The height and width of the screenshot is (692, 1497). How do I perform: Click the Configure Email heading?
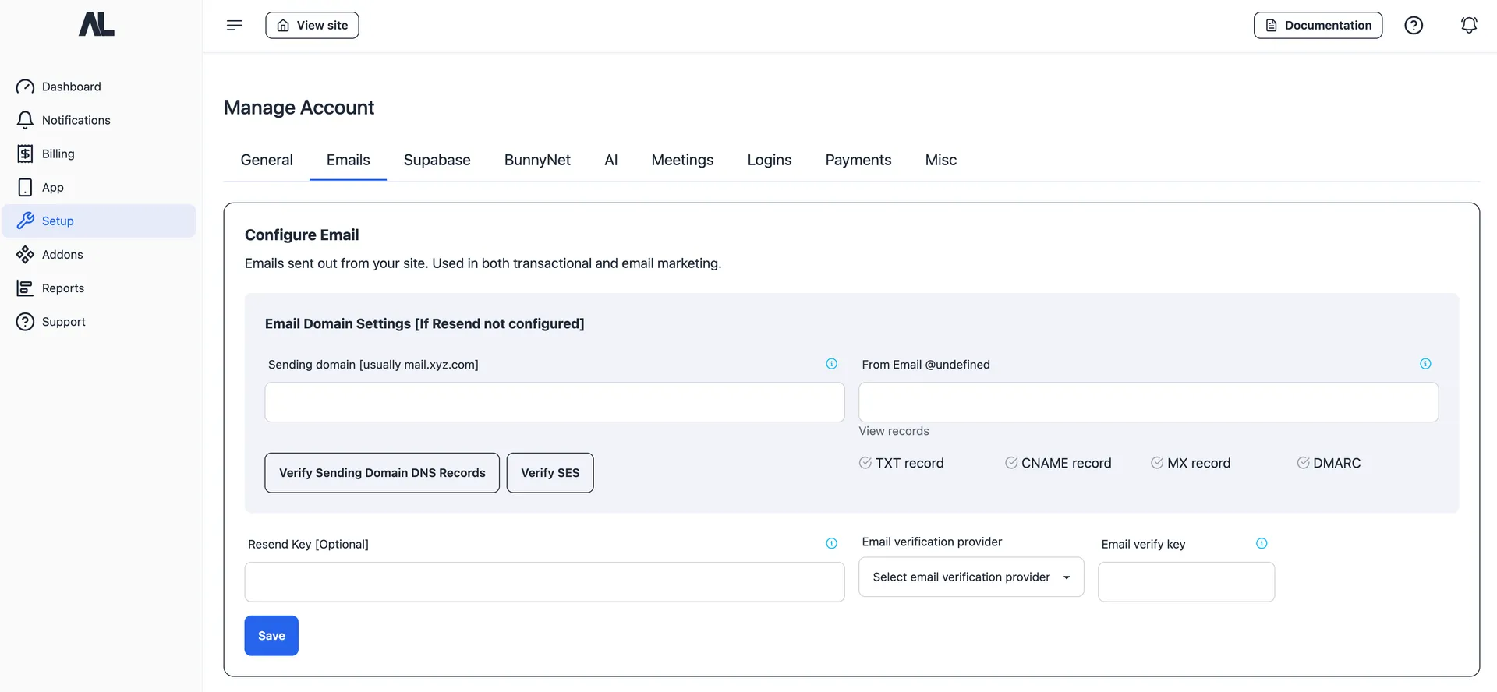point(302,235)
